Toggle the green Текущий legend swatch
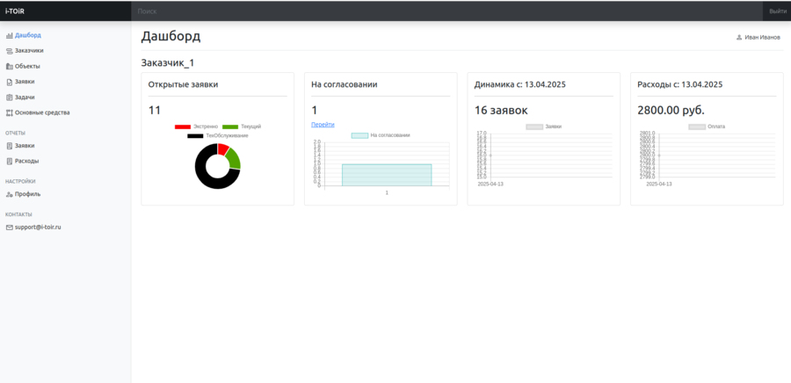The image size is (791, 383). (x=230, y=126)
